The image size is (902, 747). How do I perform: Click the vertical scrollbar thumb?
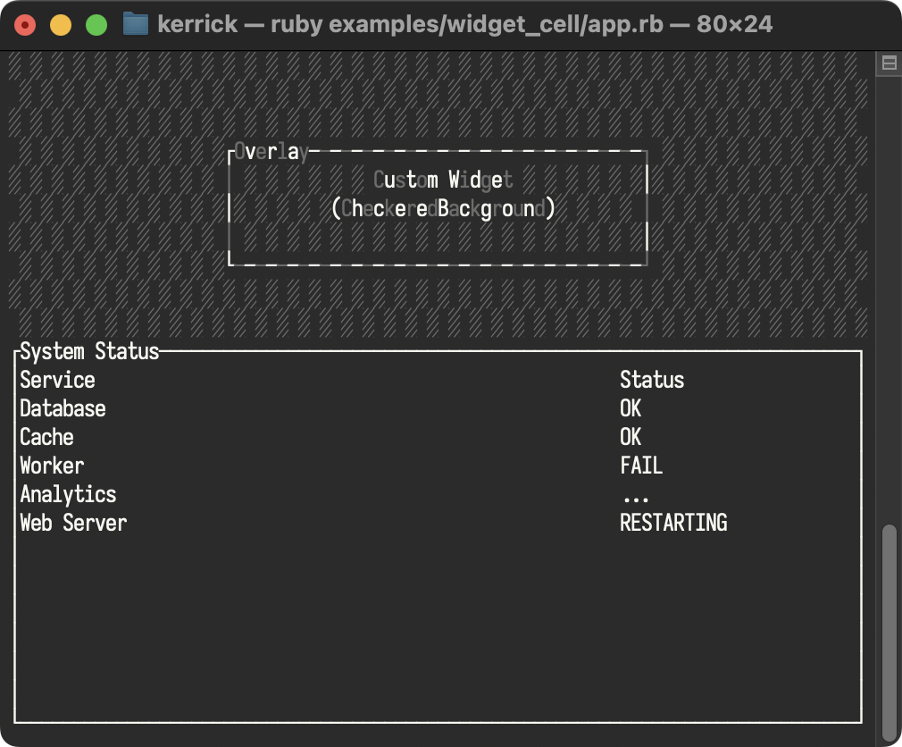click(889, 633)
